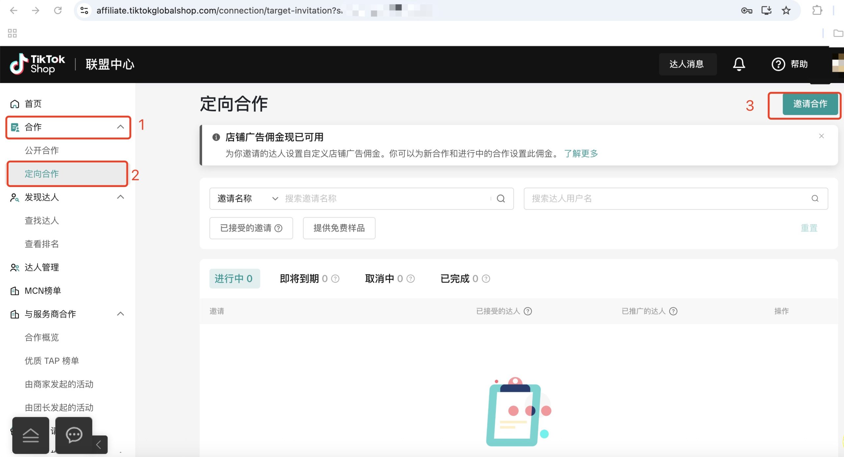Click the install app icon in address bar

pyautogui.click(x=767, y=11)
